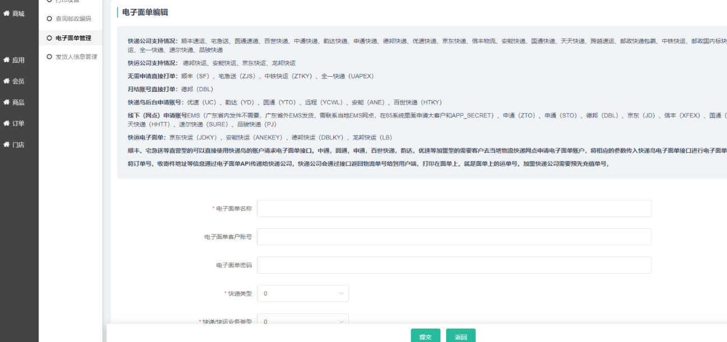Click the 电子面单密码 text box
The image size is (727, 342).
click(x=453, y=265)
